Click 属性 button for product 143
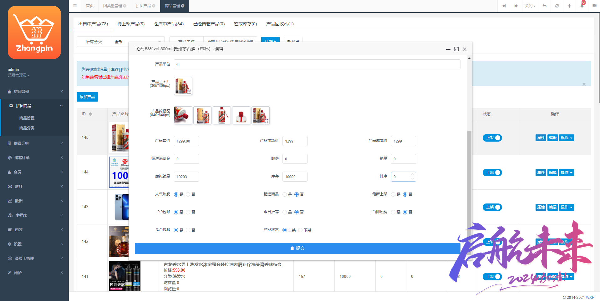The image size is (600, 301). (541, 207)
